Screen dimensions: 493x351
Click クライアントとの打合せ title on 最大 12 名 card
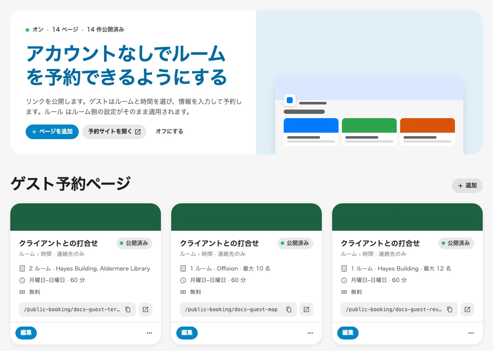point(380,243)
